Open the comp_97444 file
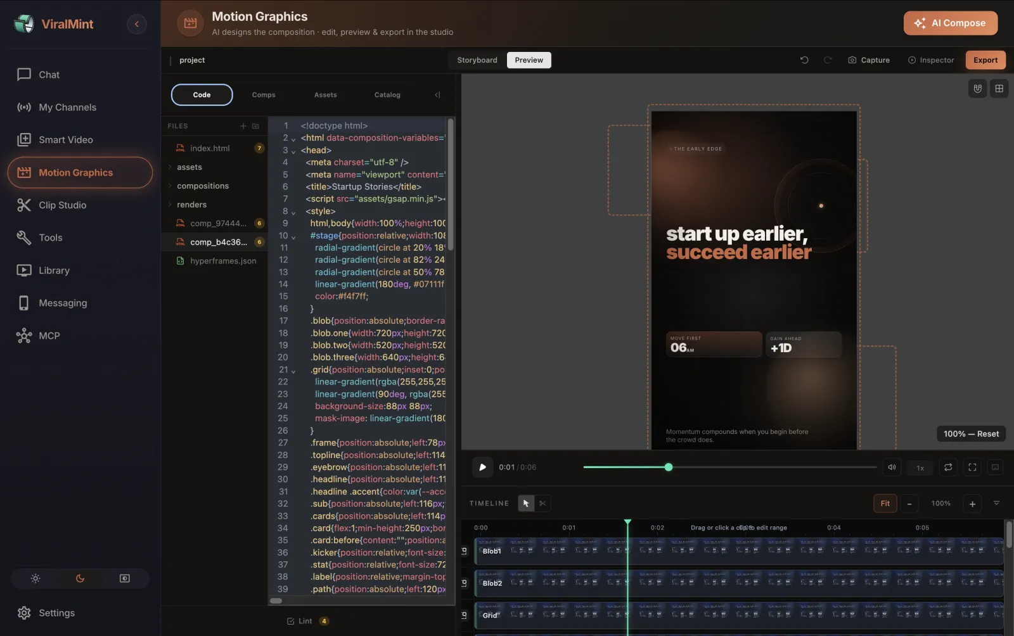1014x636 pixels. pos(214,223)
